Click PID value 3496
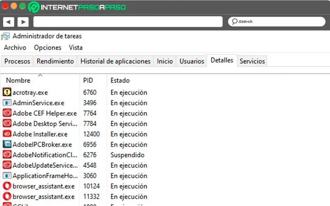This screenshot has height=206, width=330. pyautogui.click(x=90, y=103)
